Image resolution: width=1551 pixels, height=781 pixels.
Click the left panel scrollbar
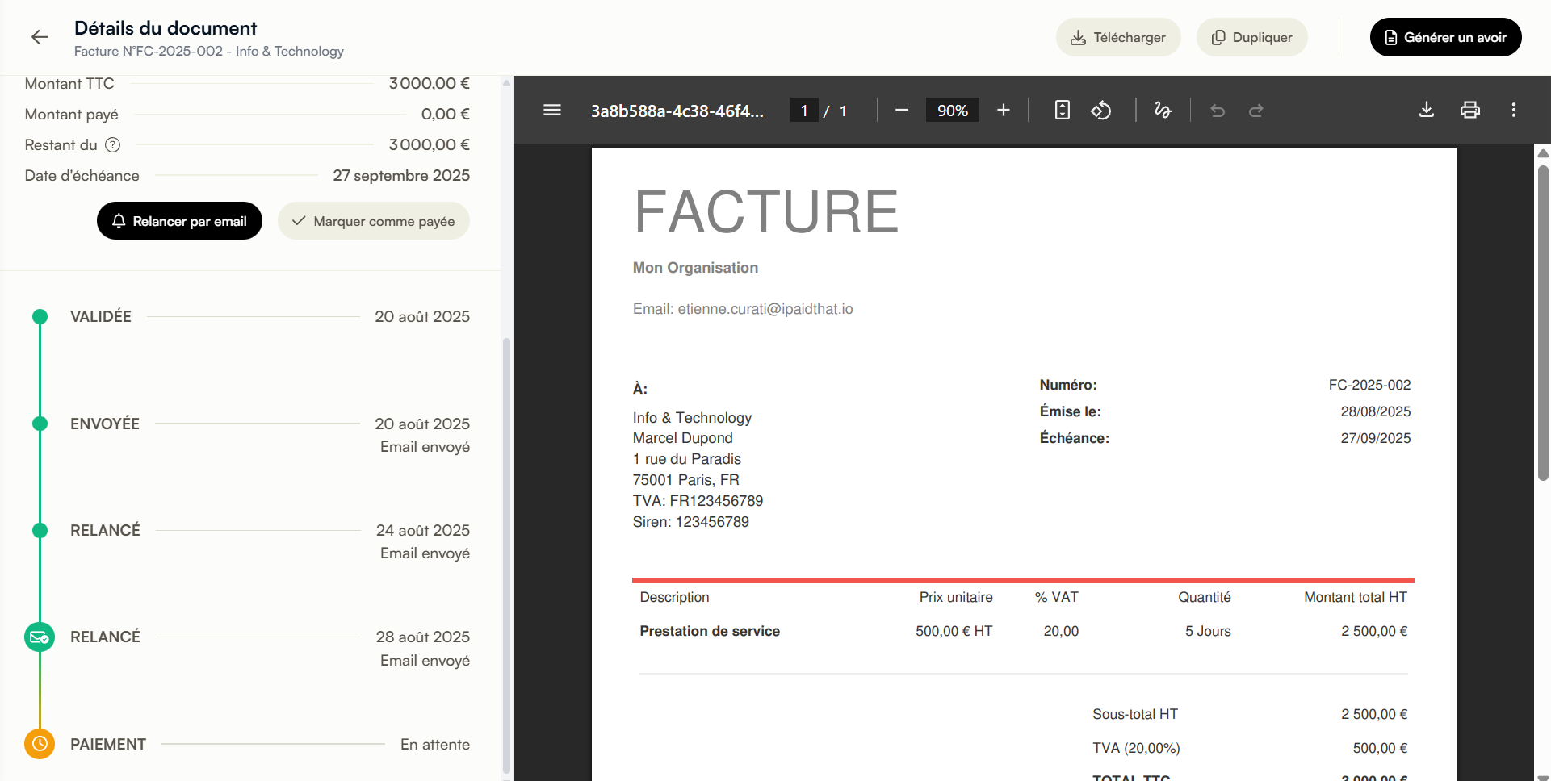[506, 555]
